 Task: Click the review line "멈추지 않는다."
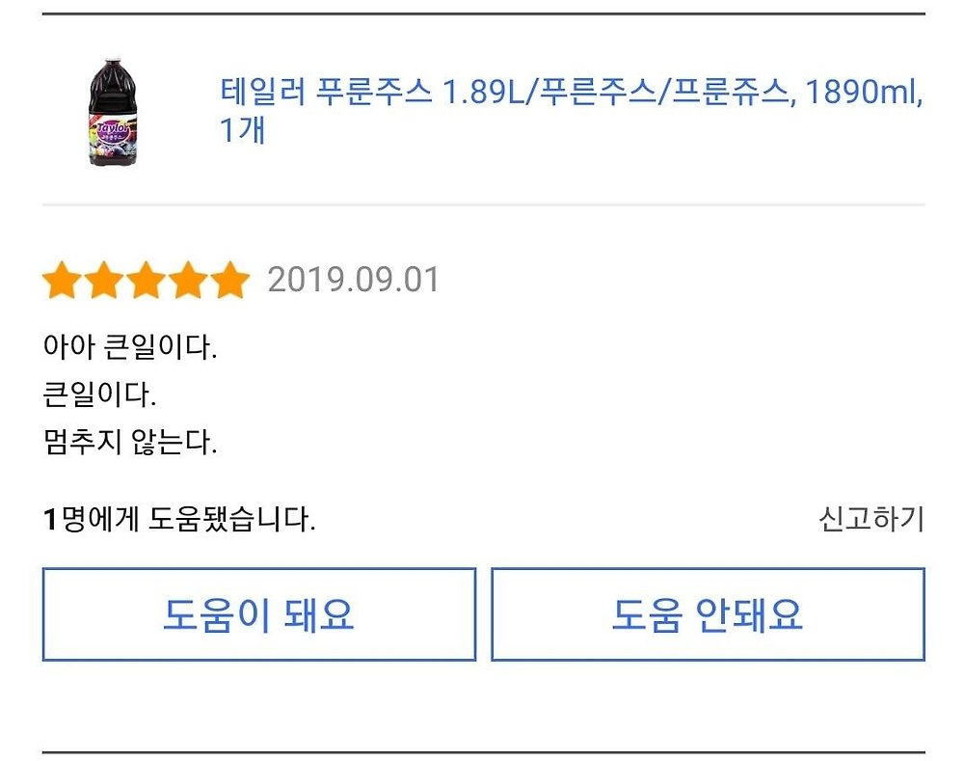coord(130,443)
